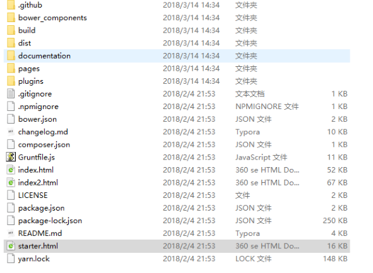Click the starter.html file name
373x273 pixels.
(38, 246)
